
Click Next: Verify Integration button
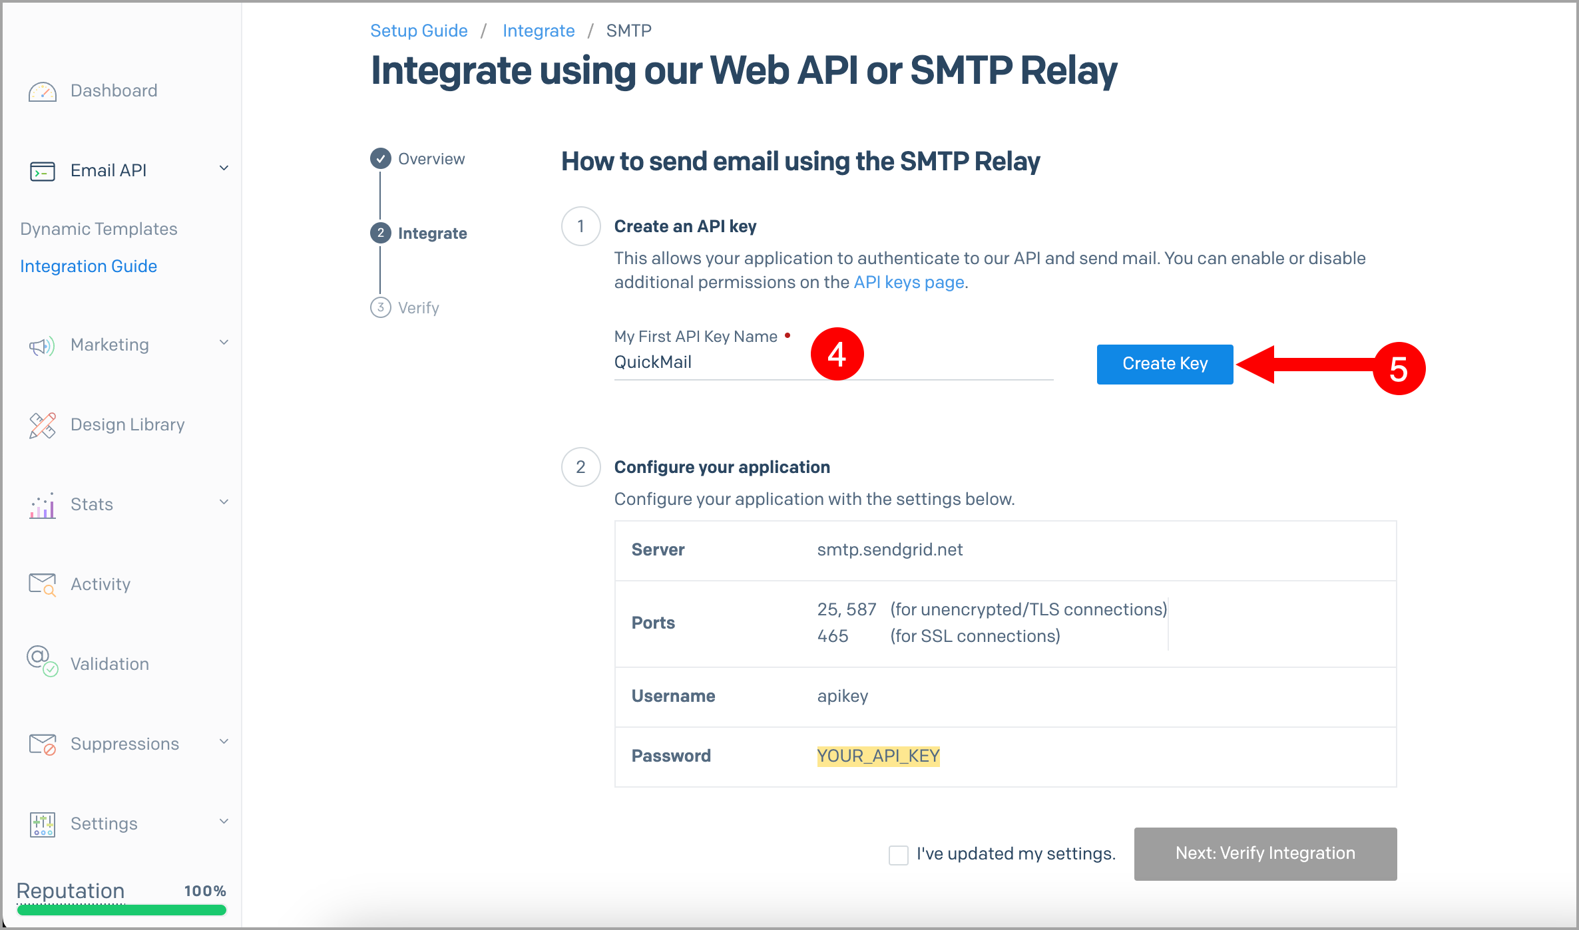click(x=1265, y=853)
